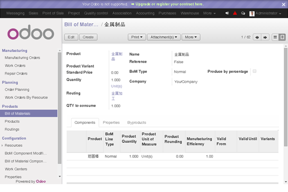Open Work Centers in sidebar

(16, 169)
